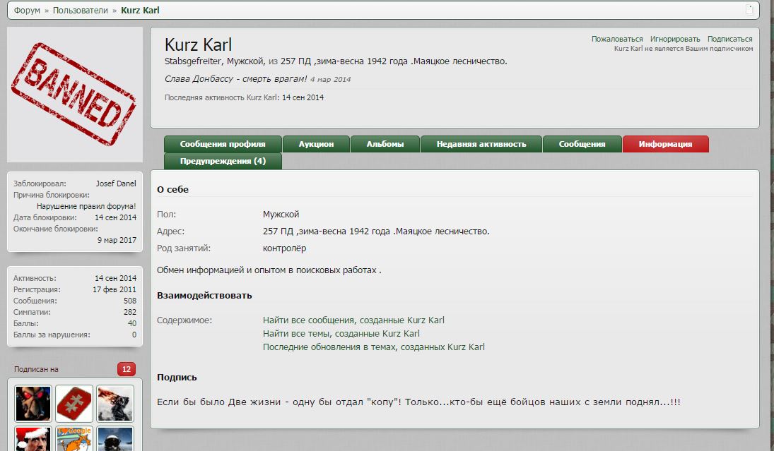Open the smoke and fire avatar
This screenshot has height=451, width=774.
115,404
